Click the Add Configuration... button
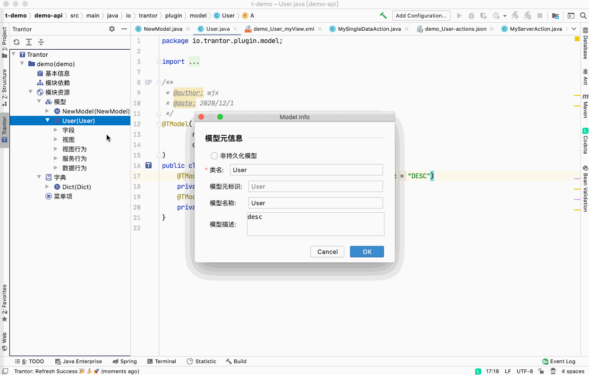The image size is (589, 375). click(x=421, y=16)
